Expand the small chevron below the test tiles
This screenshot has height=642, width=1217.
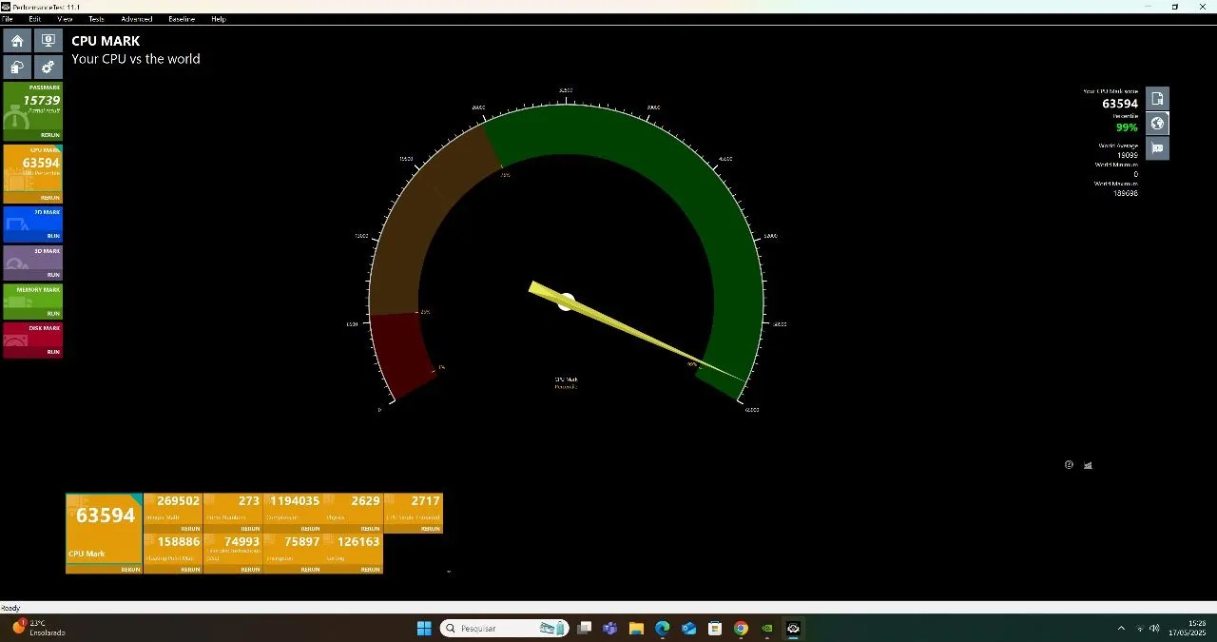[448, 572]
